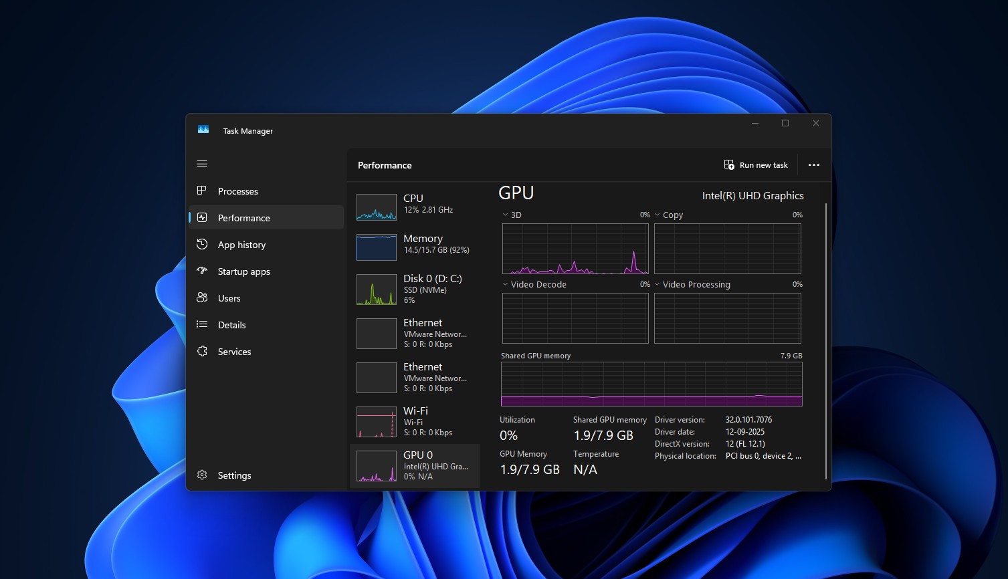Click the GPU heading
Viewport: 1008px width, 579px height.
point(516,193)
